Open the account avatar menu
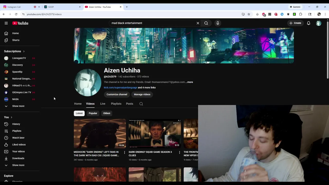The height and width of the screenshot is (185, 329). pyautogui.click(x=319, y=23)
